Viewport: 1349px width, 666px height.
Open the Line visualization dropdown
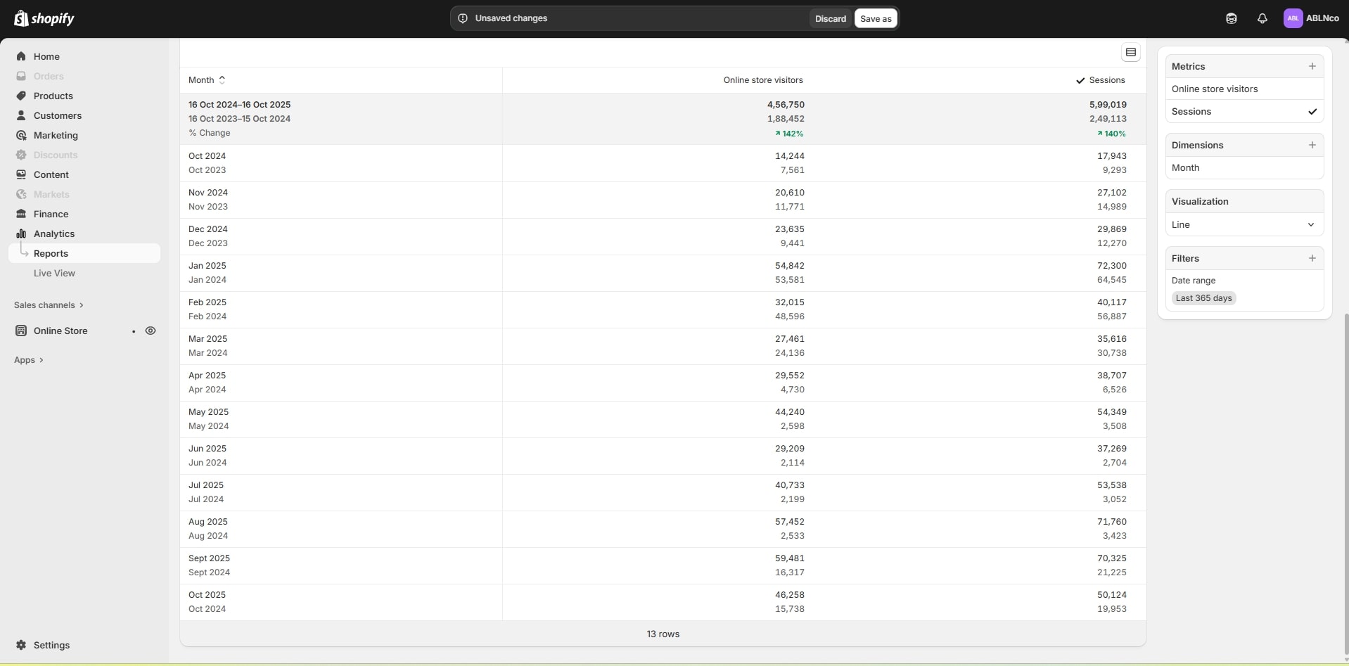pos(1243,225)
